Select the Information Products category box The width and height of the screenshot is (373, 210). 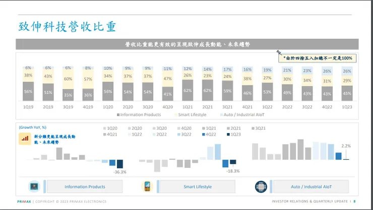[85, 186]
